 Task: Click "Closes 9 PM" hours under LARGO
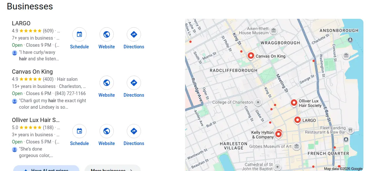click(39, 45)
